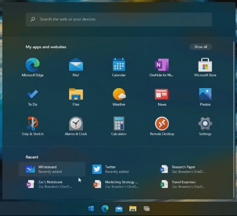The image size is (237, 216).
Task: Click the Show all button
Action: click(200, 47)
